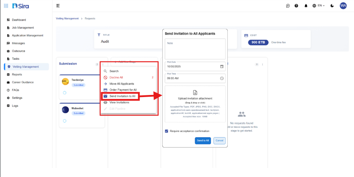The height and width of the screenshot is (177, 354).
Task: Click the Sira logo
Action: (x=21, y=6)
